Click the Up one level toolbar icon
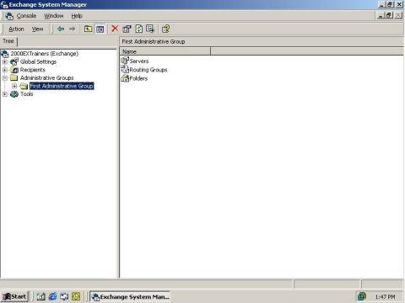 point(88,29)
